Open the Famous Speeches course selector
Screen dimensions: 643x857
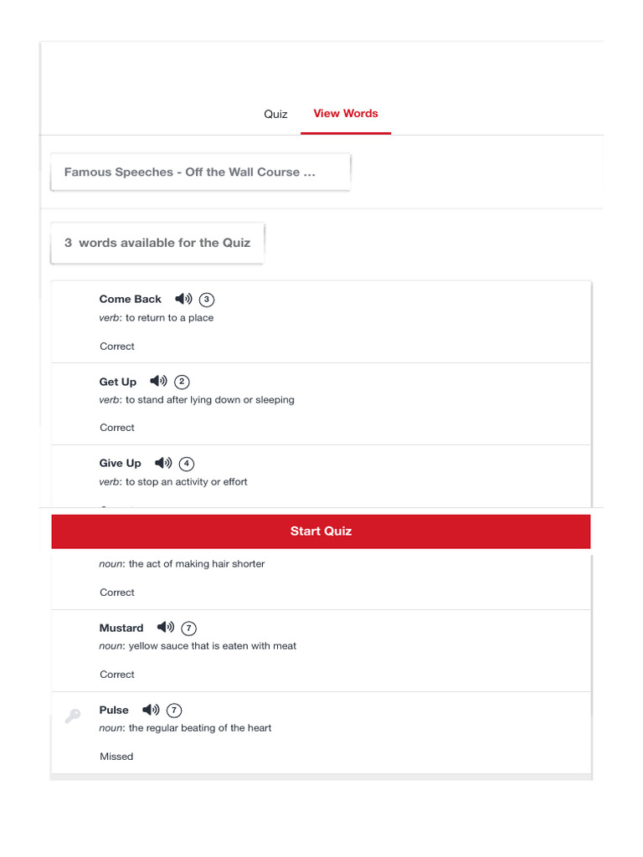coord(200,172)
